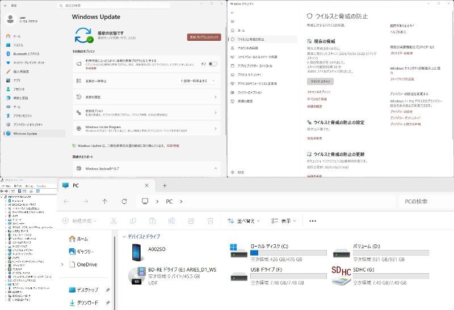
Task: Select ローカル ディスク (C:) drive
Action: click(278, 253)
